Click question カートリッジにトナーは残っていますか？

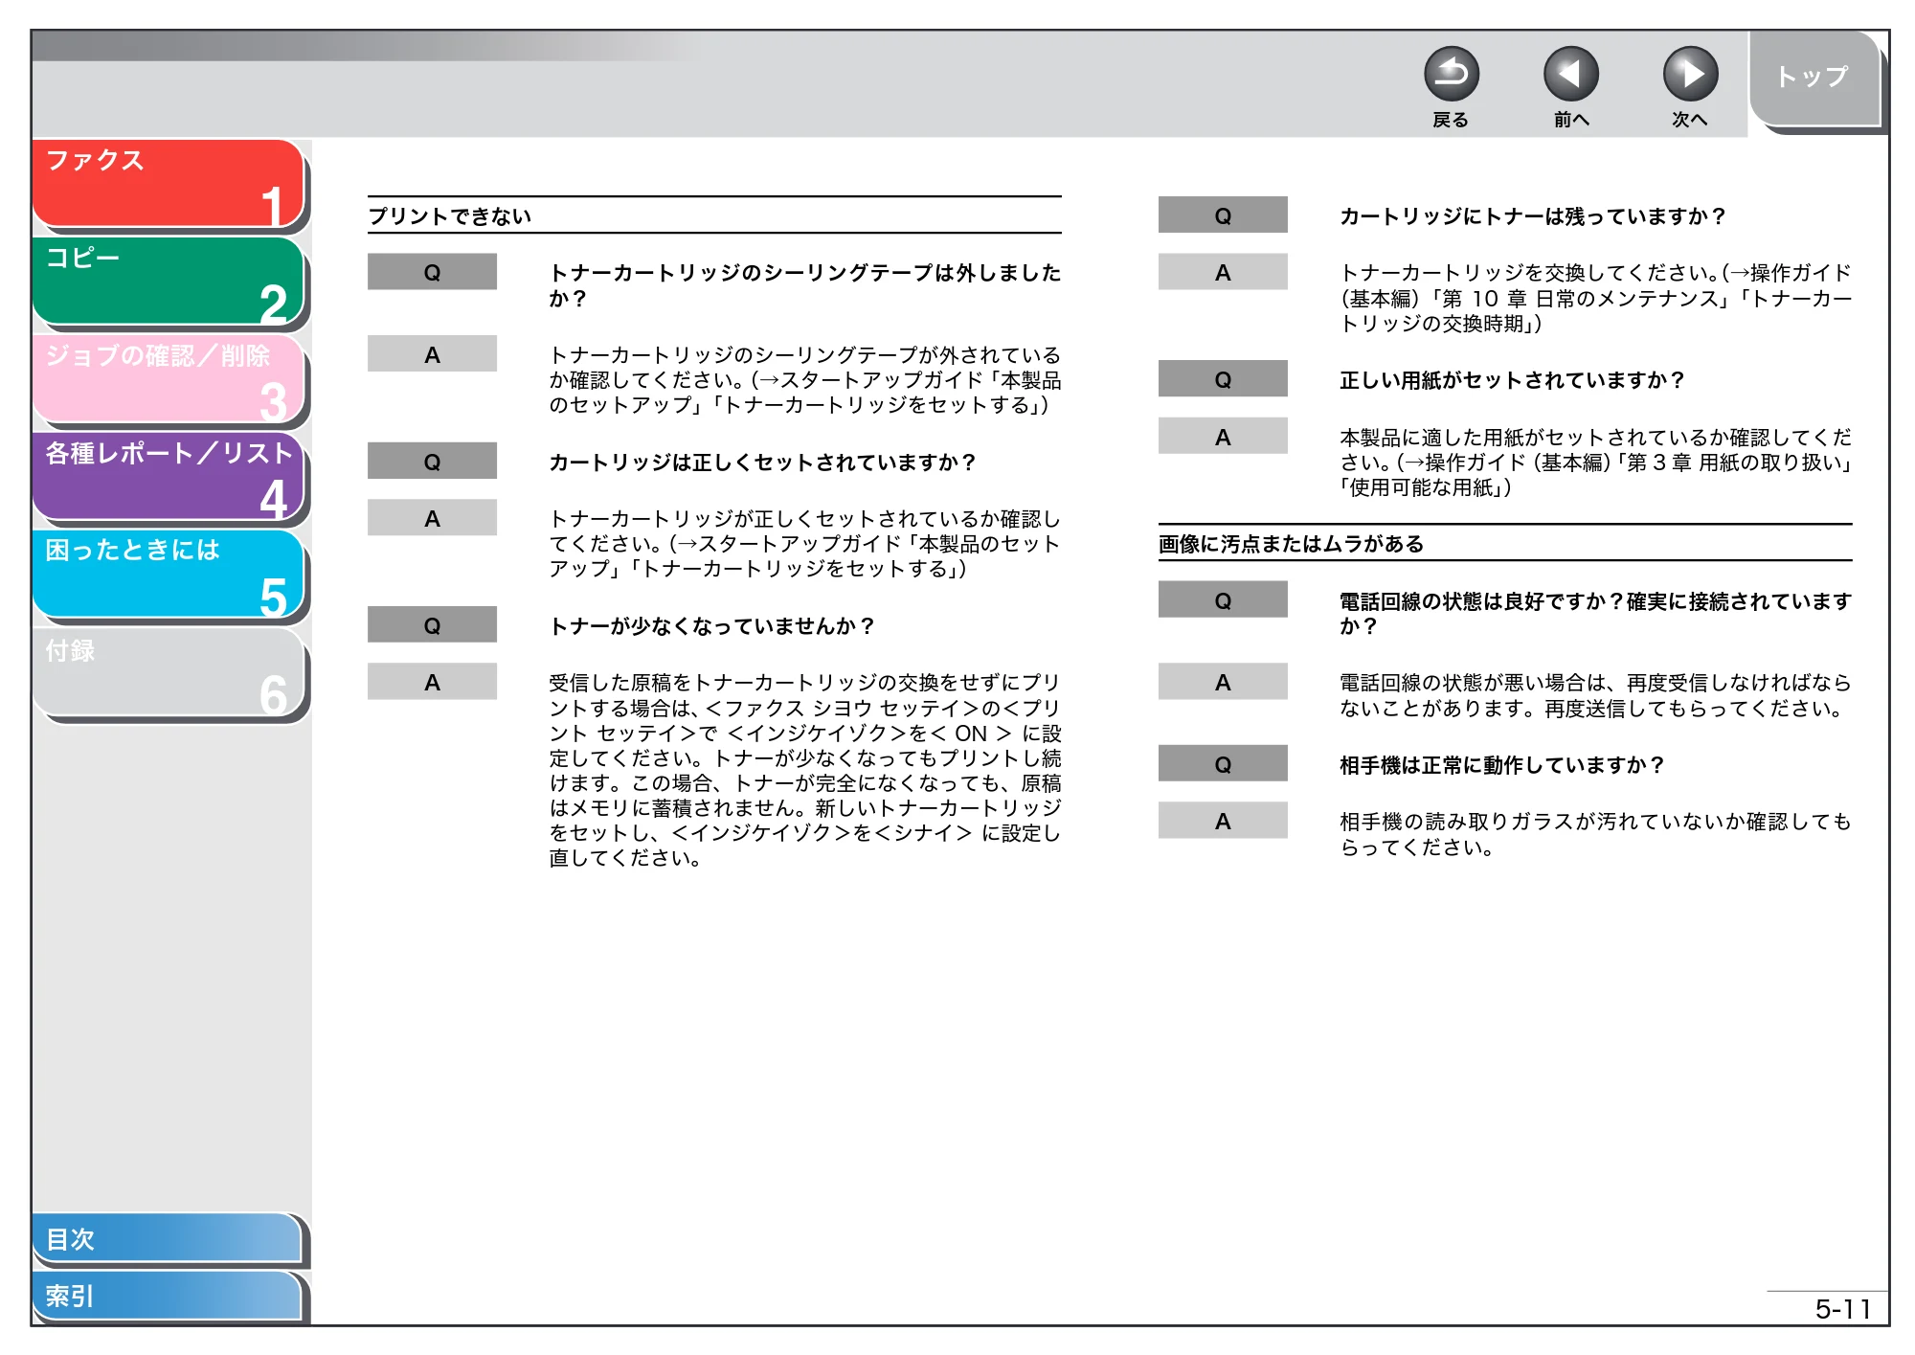[x=1532, y=216]
